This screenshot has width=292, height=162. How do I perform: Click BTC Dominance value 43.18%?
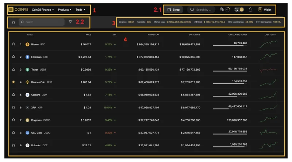coord(249,22)
